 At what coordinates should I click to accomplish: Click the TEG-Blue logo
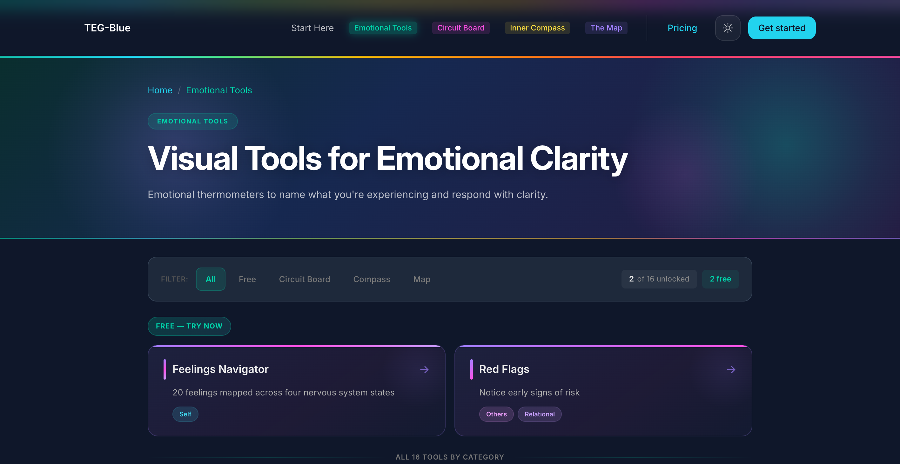pos(107,28)
